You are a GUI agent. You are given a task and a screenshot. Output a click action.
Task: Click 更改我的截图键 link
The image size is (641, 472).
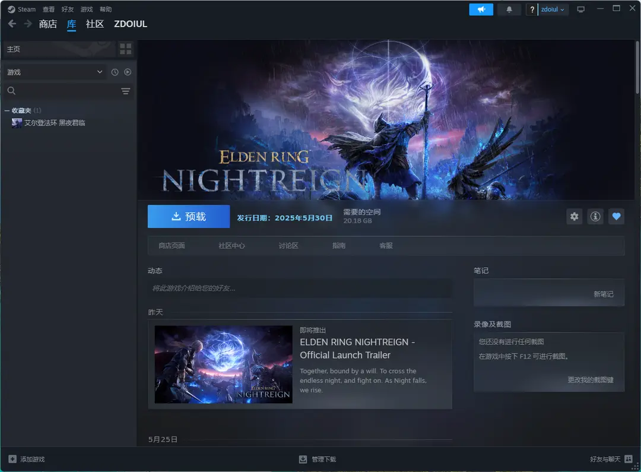[x=591, y=380]
